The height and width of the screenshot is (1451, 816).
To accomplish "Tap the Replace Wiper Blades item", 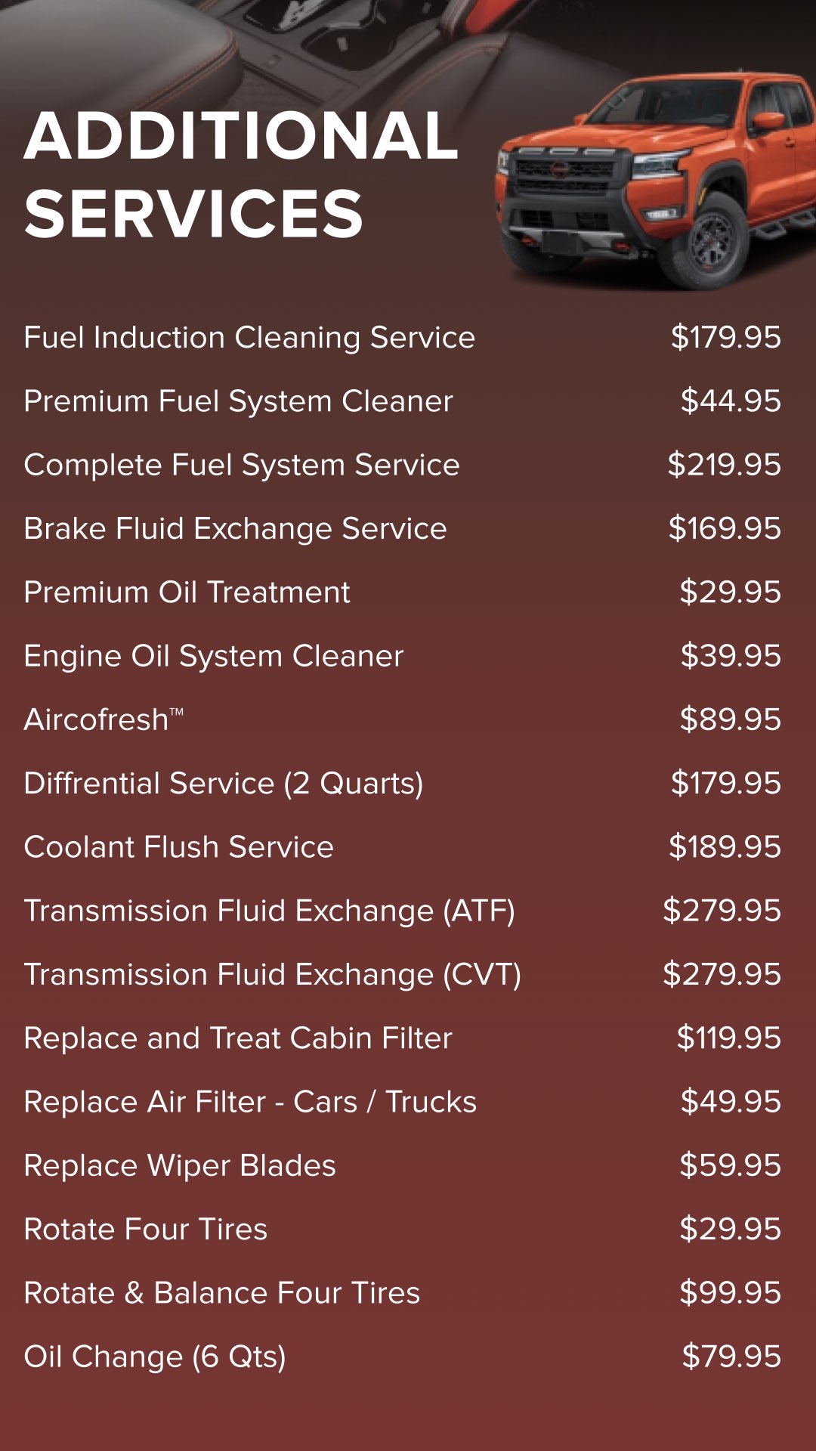I will point(180,1165).
